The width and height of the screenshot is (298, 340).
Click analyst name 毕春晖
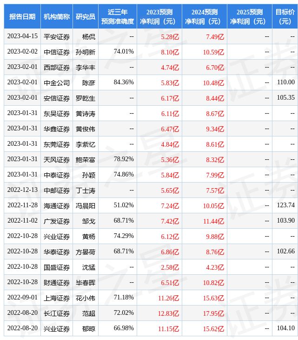click(86, 283)
